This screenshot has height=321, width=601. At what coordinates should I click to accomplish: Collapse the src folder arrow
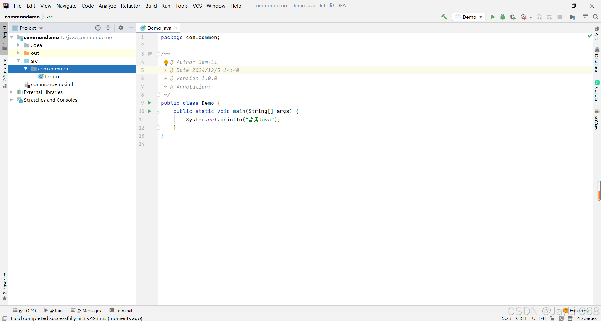(18, 61)
